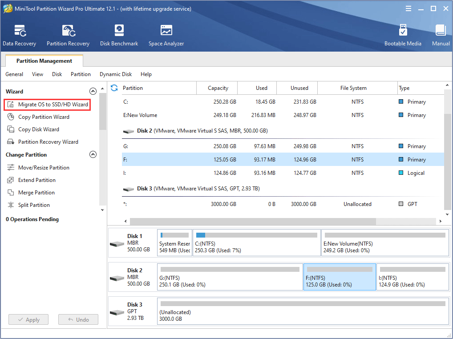Click partition list horizontal scrollbar thumb
Image resolution: width=453 pixels, height=339 pixels.
point(253,221)
